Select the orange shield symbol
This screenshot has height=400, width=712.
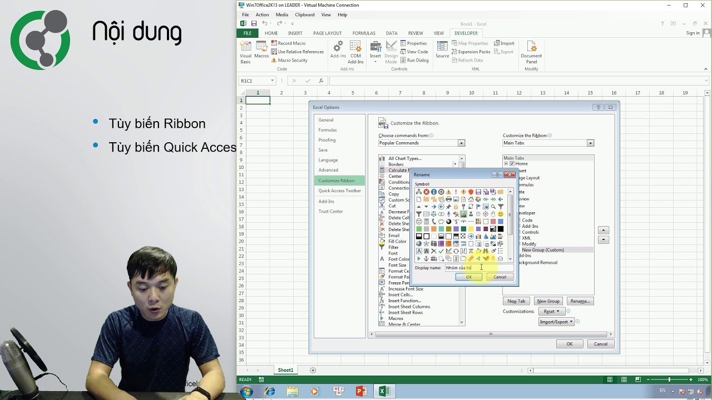pos(471,192)
